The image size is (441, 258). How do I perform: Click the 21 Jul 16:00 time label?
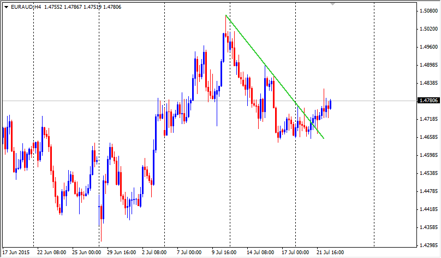(x=330, y=253)
